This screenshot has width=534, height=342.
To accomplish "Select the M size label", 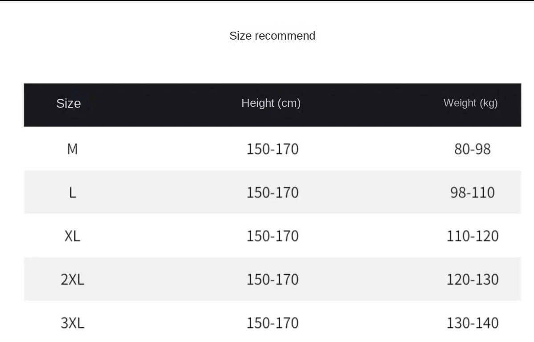I will coord(72,149).
